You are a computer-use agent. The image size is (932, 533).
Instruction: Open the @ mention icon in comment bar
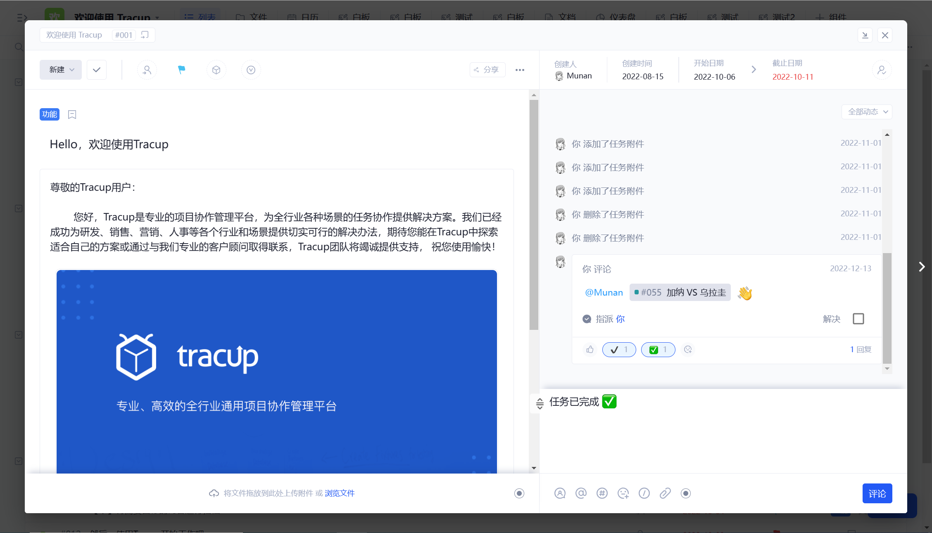[581, 493]
